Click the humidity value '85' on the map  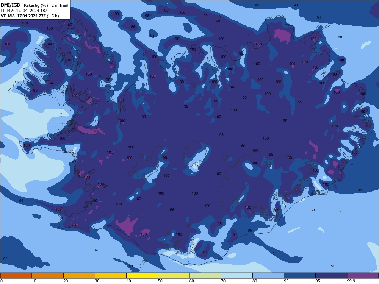point(338,211)
